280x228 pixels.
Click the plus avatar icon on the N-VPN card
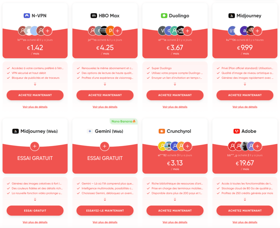coord(47,31)
